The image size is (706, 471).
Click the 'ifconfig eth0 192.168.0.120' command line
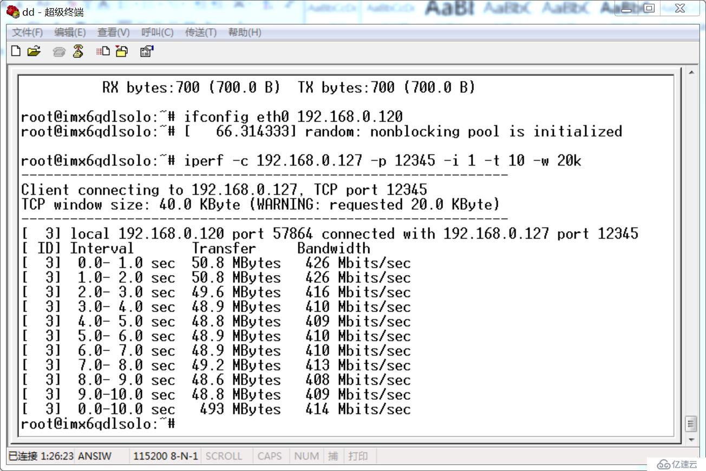(212, 116)
